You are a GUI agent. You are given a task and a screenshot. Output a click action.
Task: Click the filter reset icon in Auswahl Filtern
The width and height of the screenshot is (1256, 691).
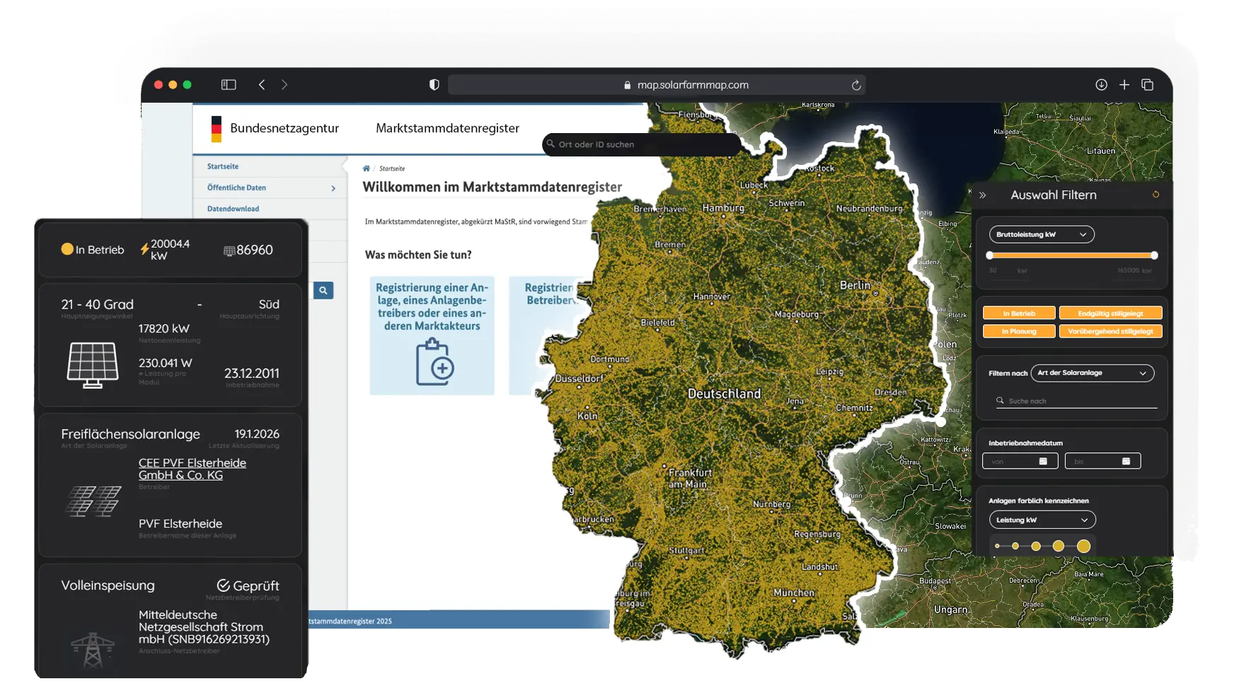pos(1156,195)
